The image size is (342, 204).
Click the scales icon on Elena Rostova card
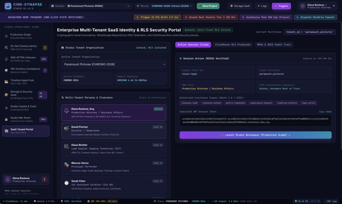(x=67, y=111)
